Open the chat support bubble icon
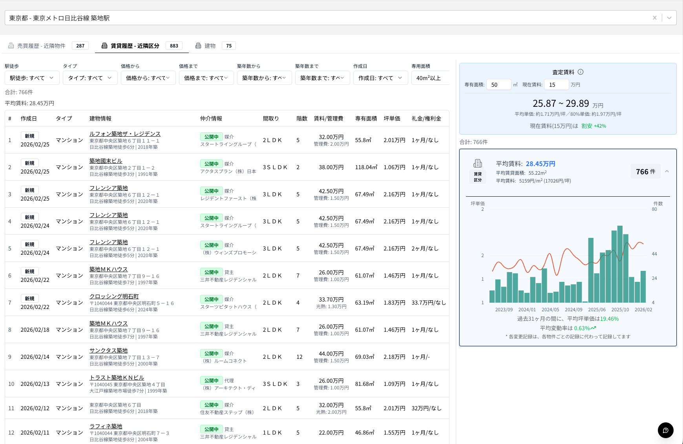683x444 pixels. [x=665, y=430]
